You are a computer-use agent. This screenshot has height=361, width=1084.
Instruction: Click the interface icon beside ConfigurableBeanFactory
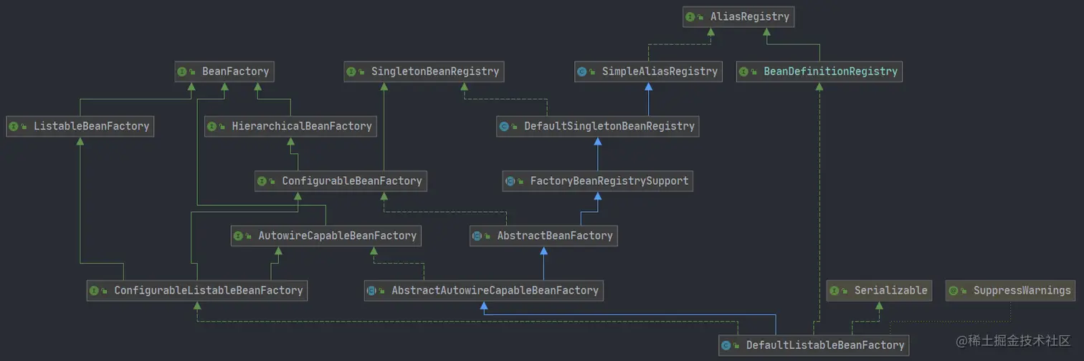tap(262, 182)
